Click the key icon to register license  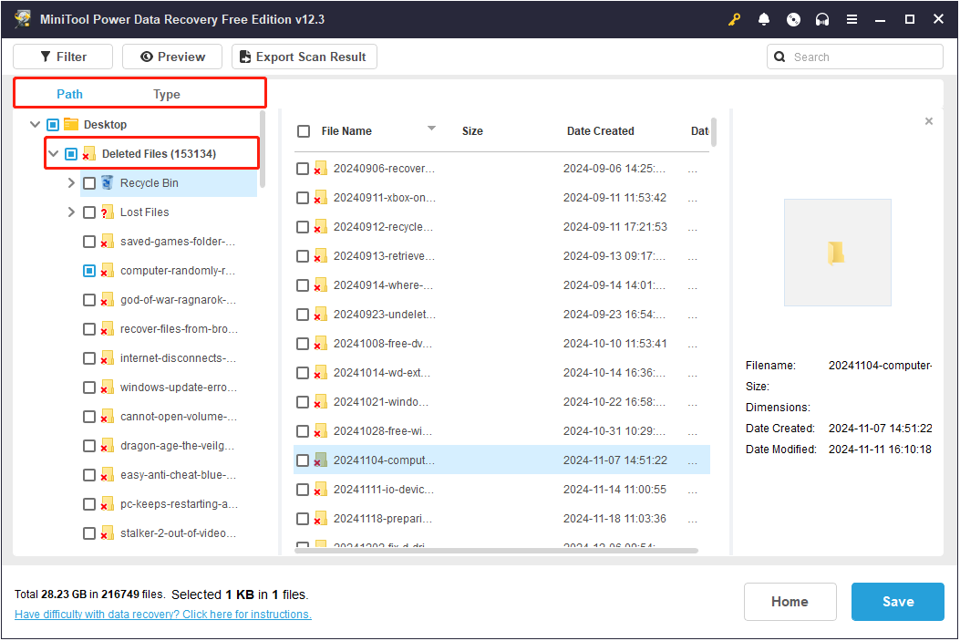click(x=735, y=20)
